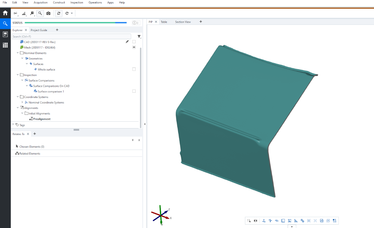Open the Inspection menu
Screen dimensions: 374x228
click(x=77, y=2)
